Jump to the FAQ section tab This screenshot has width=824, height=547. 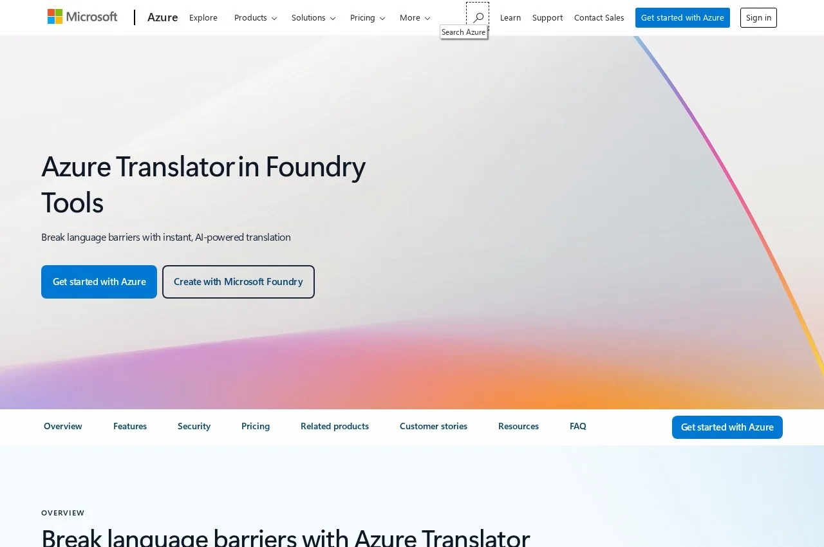pyautogui.click(x=578, y=426)
